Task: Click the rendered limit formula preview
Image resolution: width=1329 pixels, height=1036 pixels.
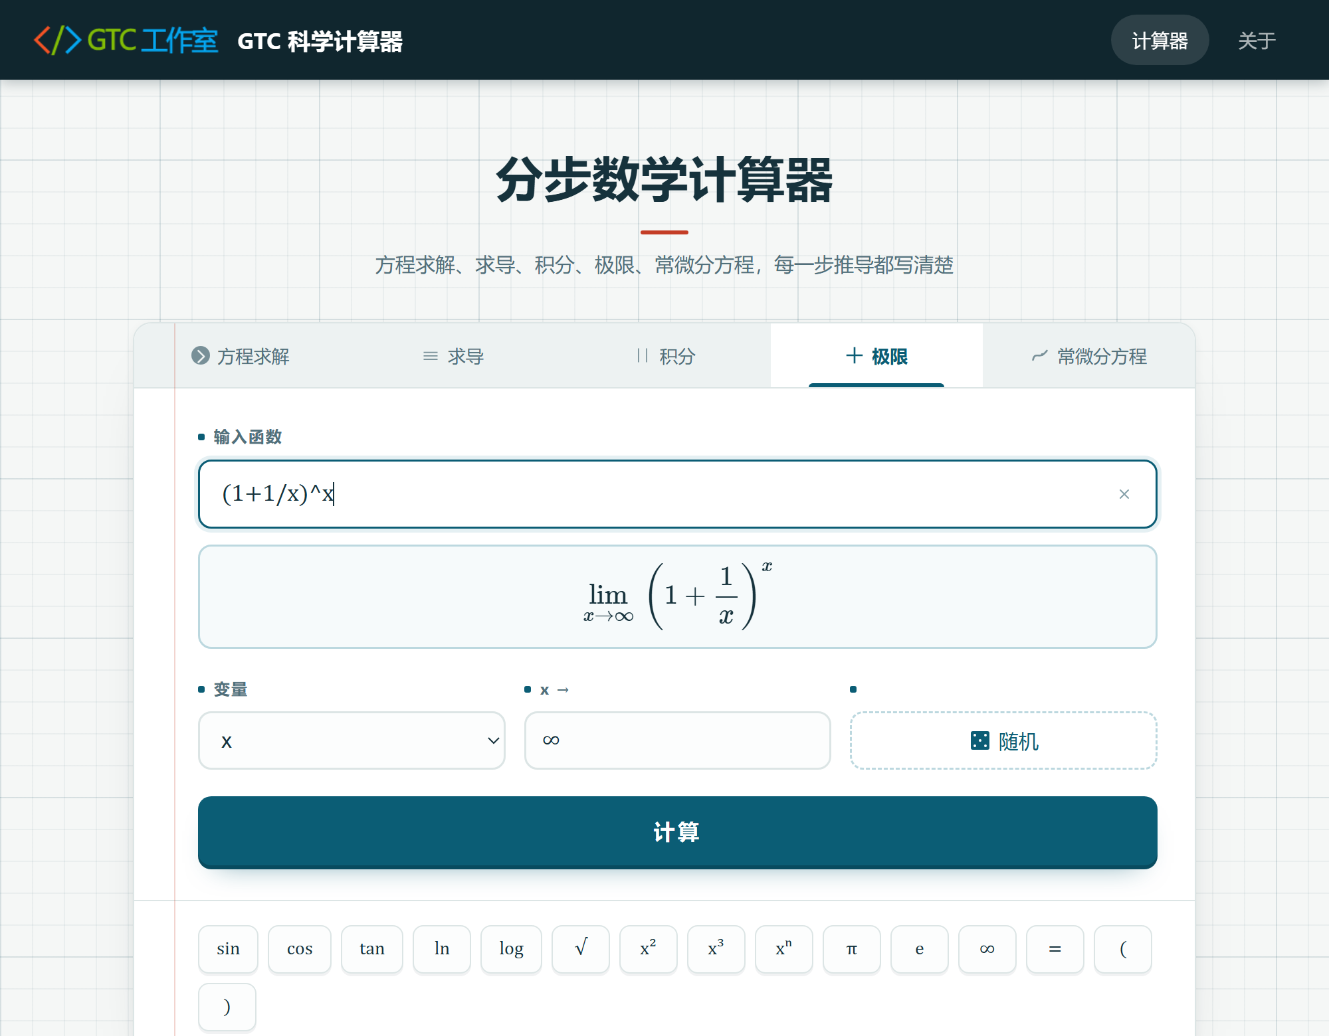Action: (x=677, y=596)
